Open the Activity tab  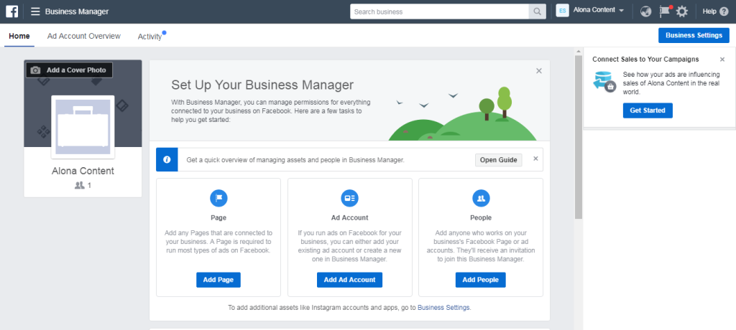point(149,37)
